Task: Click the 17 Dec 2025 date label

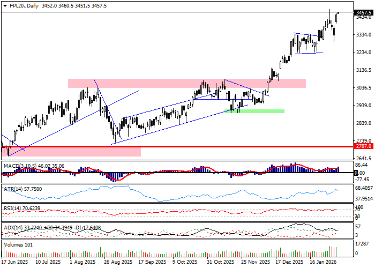Action: pyautogui.click(x=290, y=263)
